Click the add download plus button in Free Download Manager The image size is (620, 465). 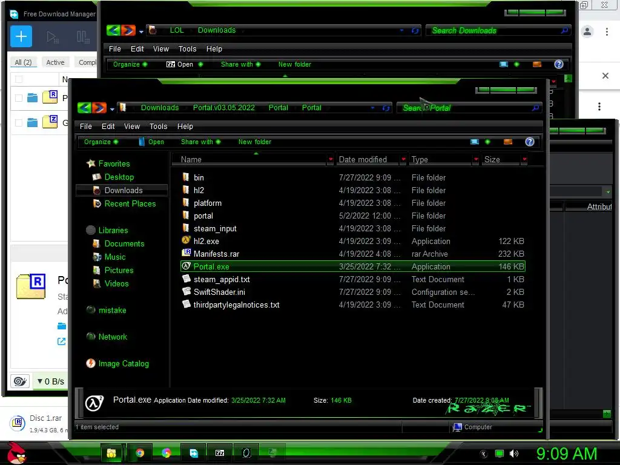coord(21,36)
